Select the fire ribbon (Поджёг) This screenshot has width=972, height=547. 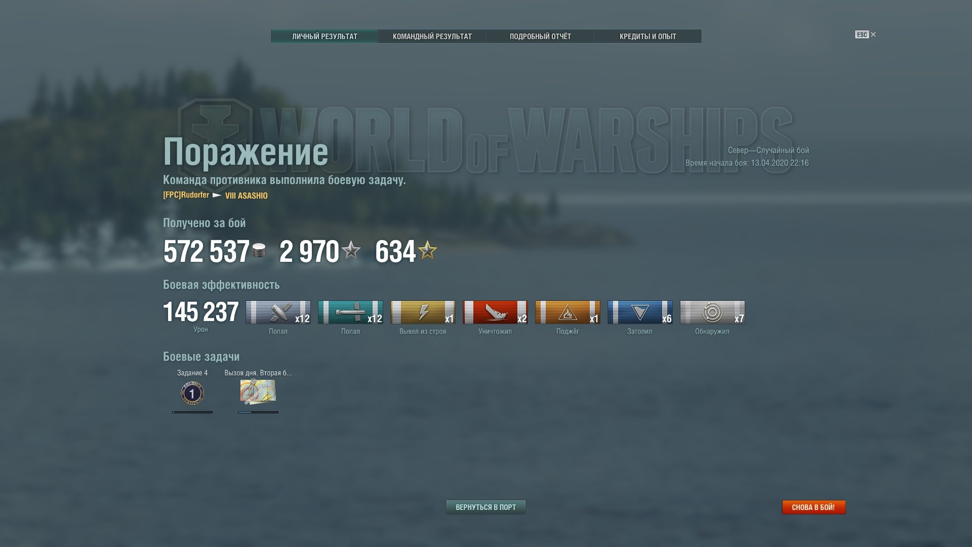(568, 312)
